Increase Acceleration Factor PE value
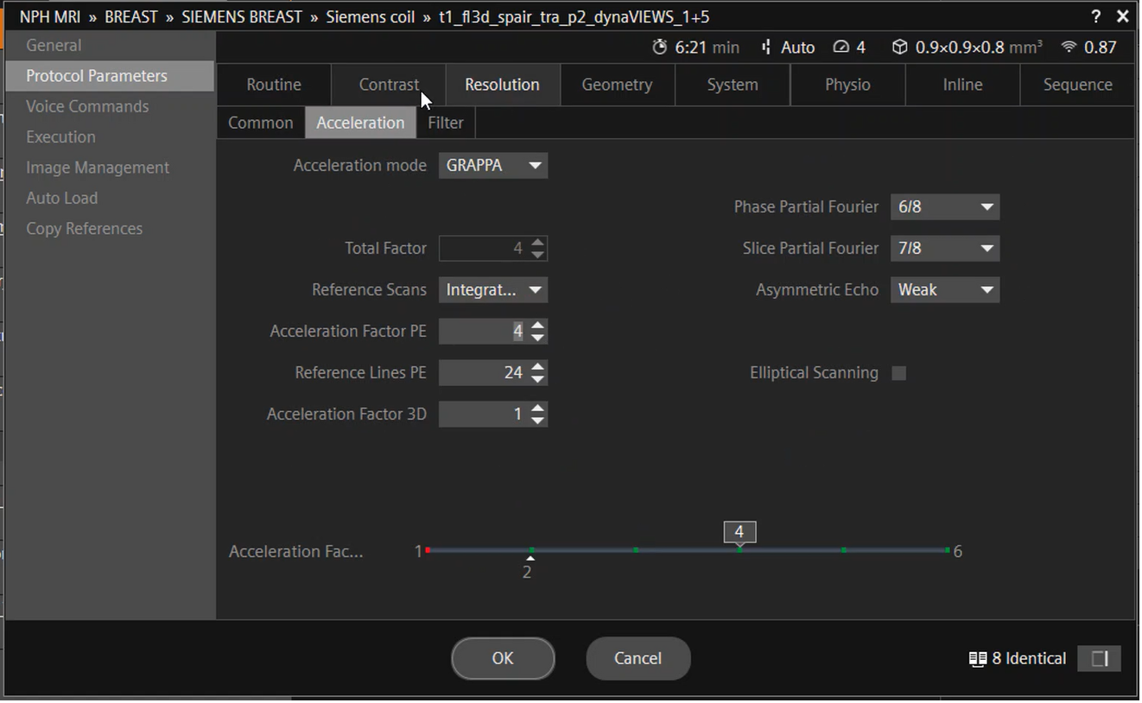Image resolution: width=1142 pixels, height=703 pixels. pyautogui.click(x=538, y=326)
